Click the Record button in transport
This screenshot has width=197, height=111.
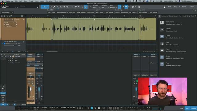pyautogui.click(x=99, y=108)
